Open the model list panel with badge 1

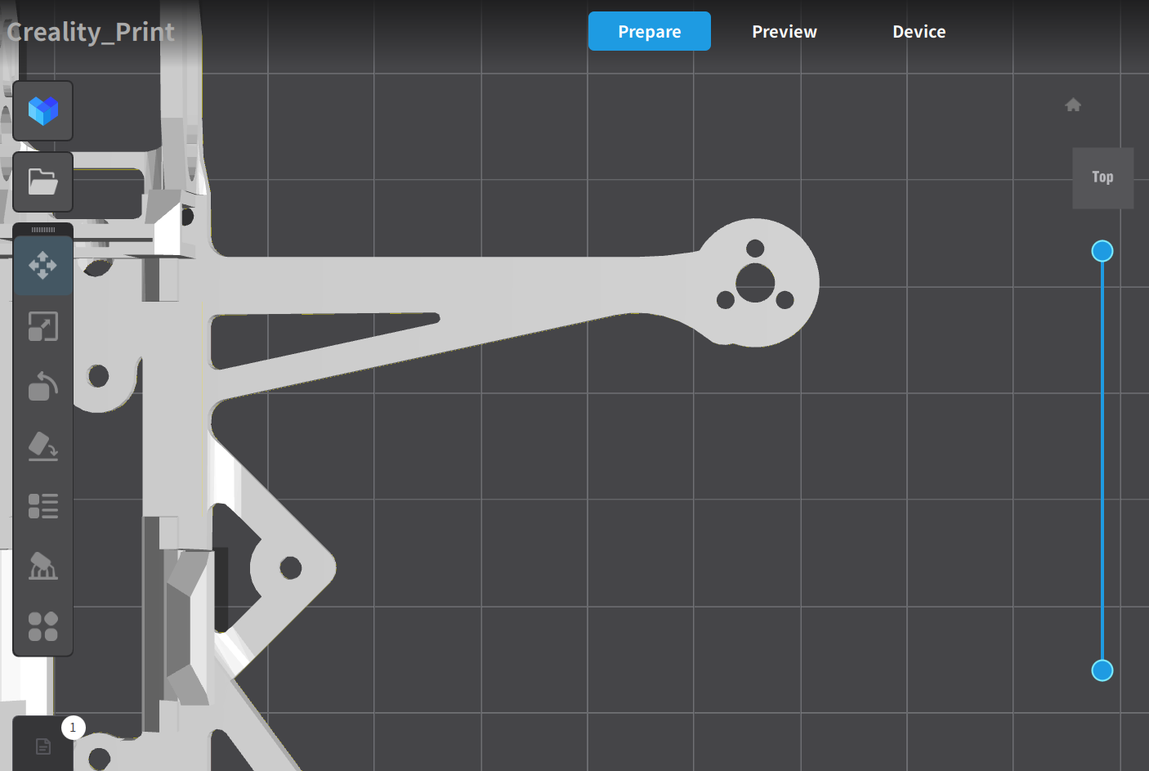[x=43, y=746]
